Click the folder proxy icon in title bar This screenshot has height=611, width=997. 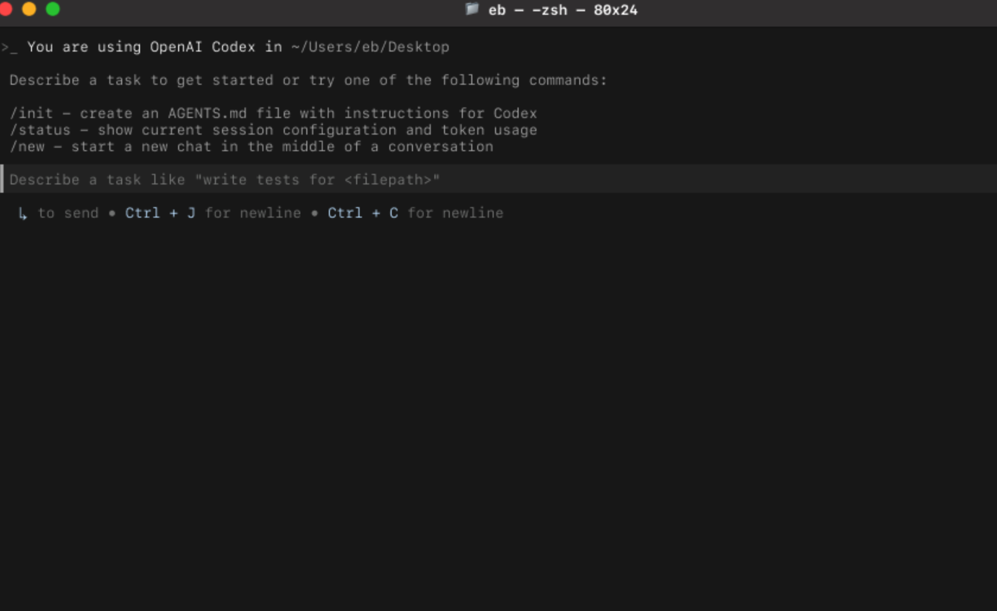coord(472,9)
